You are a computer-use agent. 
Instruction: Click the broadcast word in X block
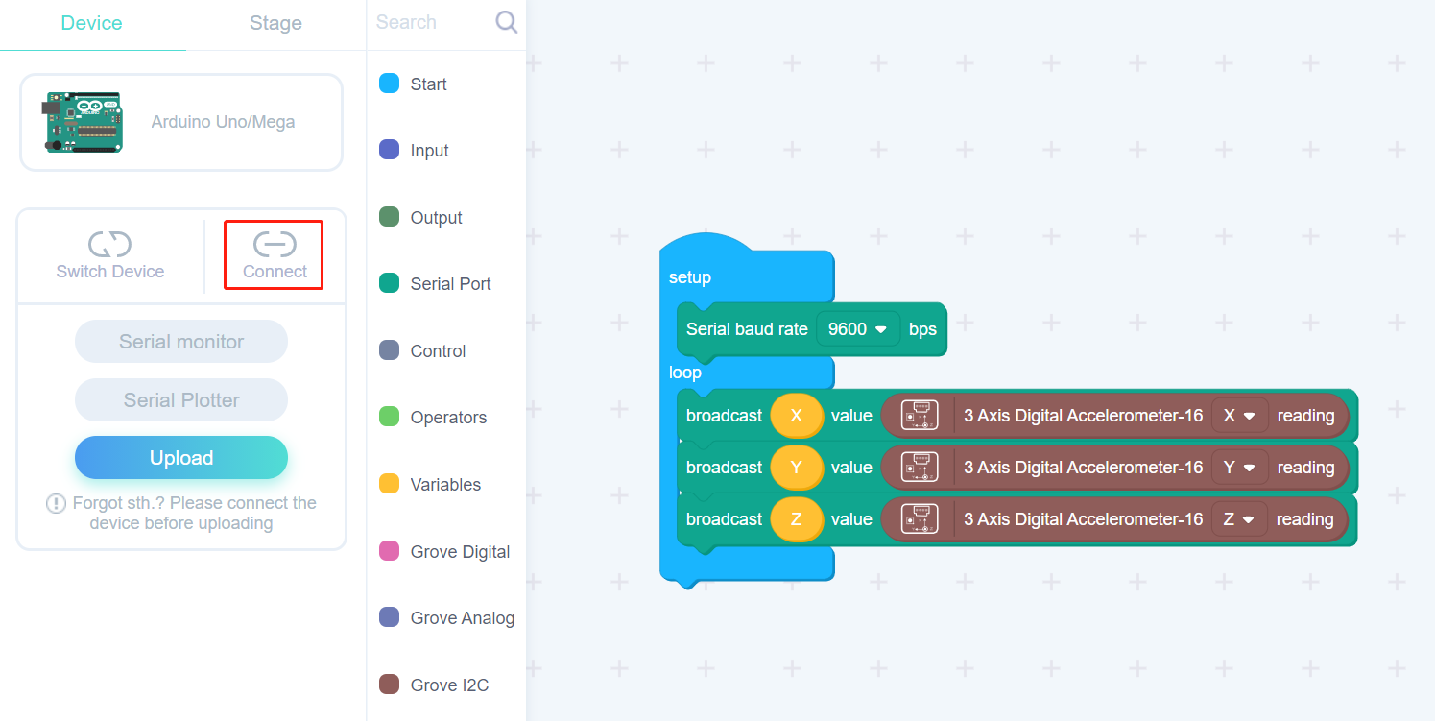coord(724,416)
